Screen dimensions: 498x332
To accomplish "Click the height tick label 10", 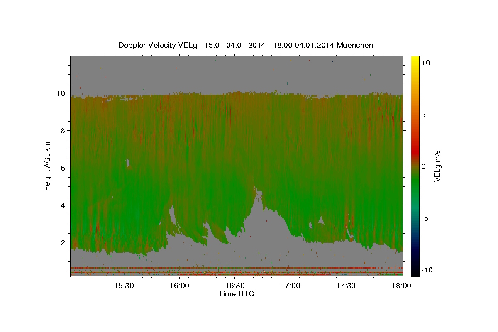I will coord(62,93).
